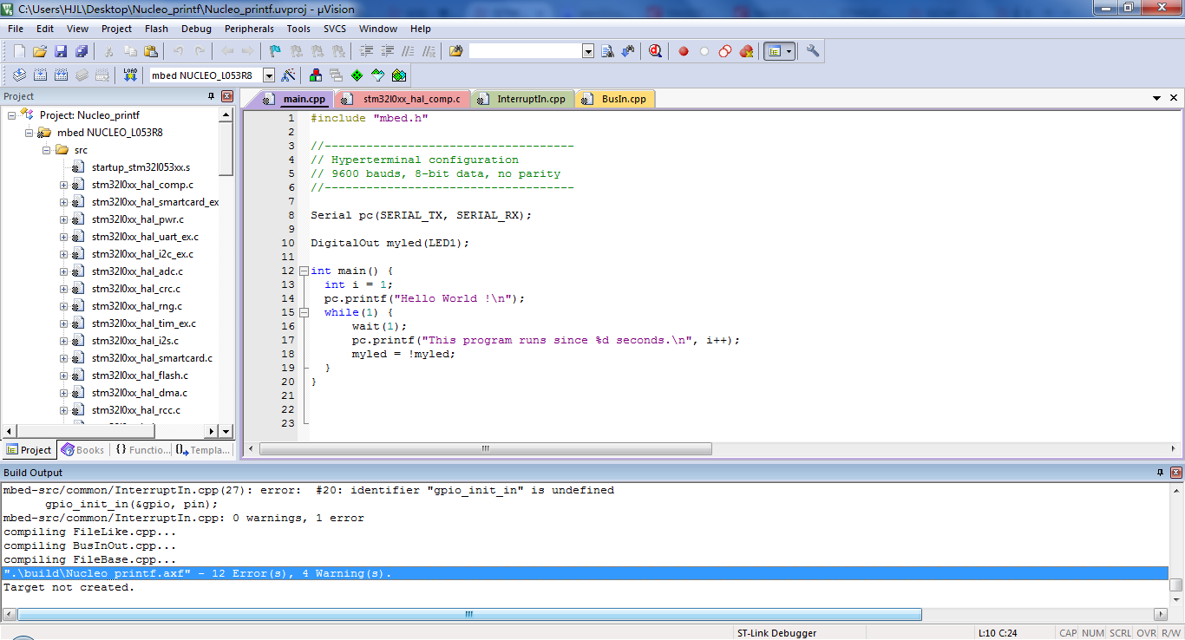
Task: Open Options for Target magic wand
Action: coord(289,75)
